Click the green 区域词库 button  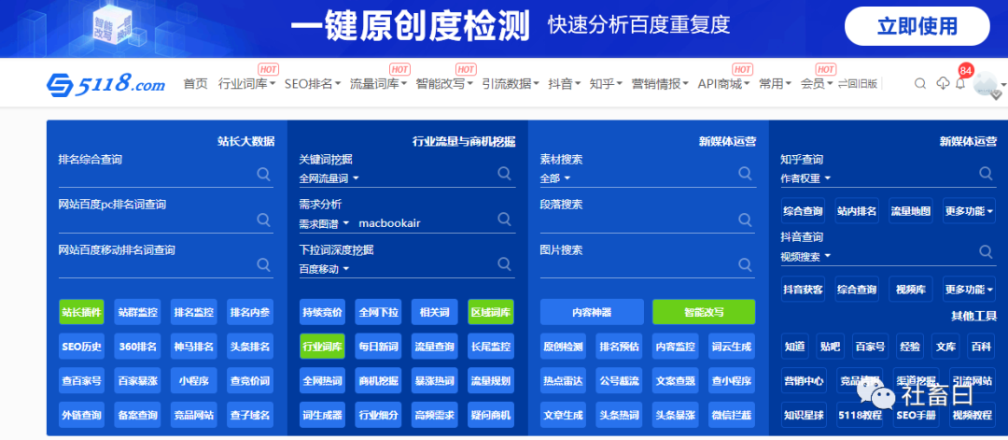pyautogui.click(x=491, y=312)
